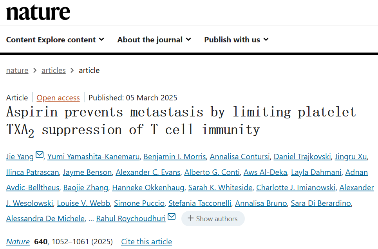The height and width of the screenshot is (249, 378).
Task: Click envelope icon next to Jie Yang
Action: pos(40,154)
